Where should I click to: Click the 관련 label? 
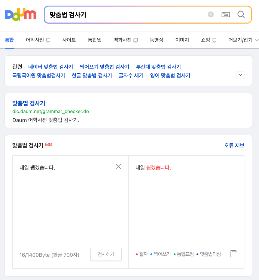click(17, 67)
